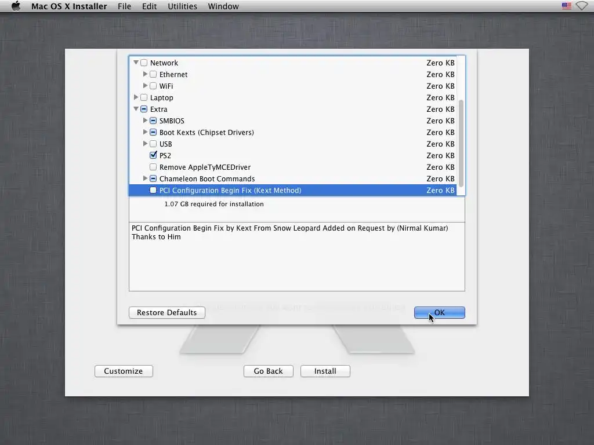
Task: Toggle the Extra mixed-state checkbox
Action: click(144, 110)
